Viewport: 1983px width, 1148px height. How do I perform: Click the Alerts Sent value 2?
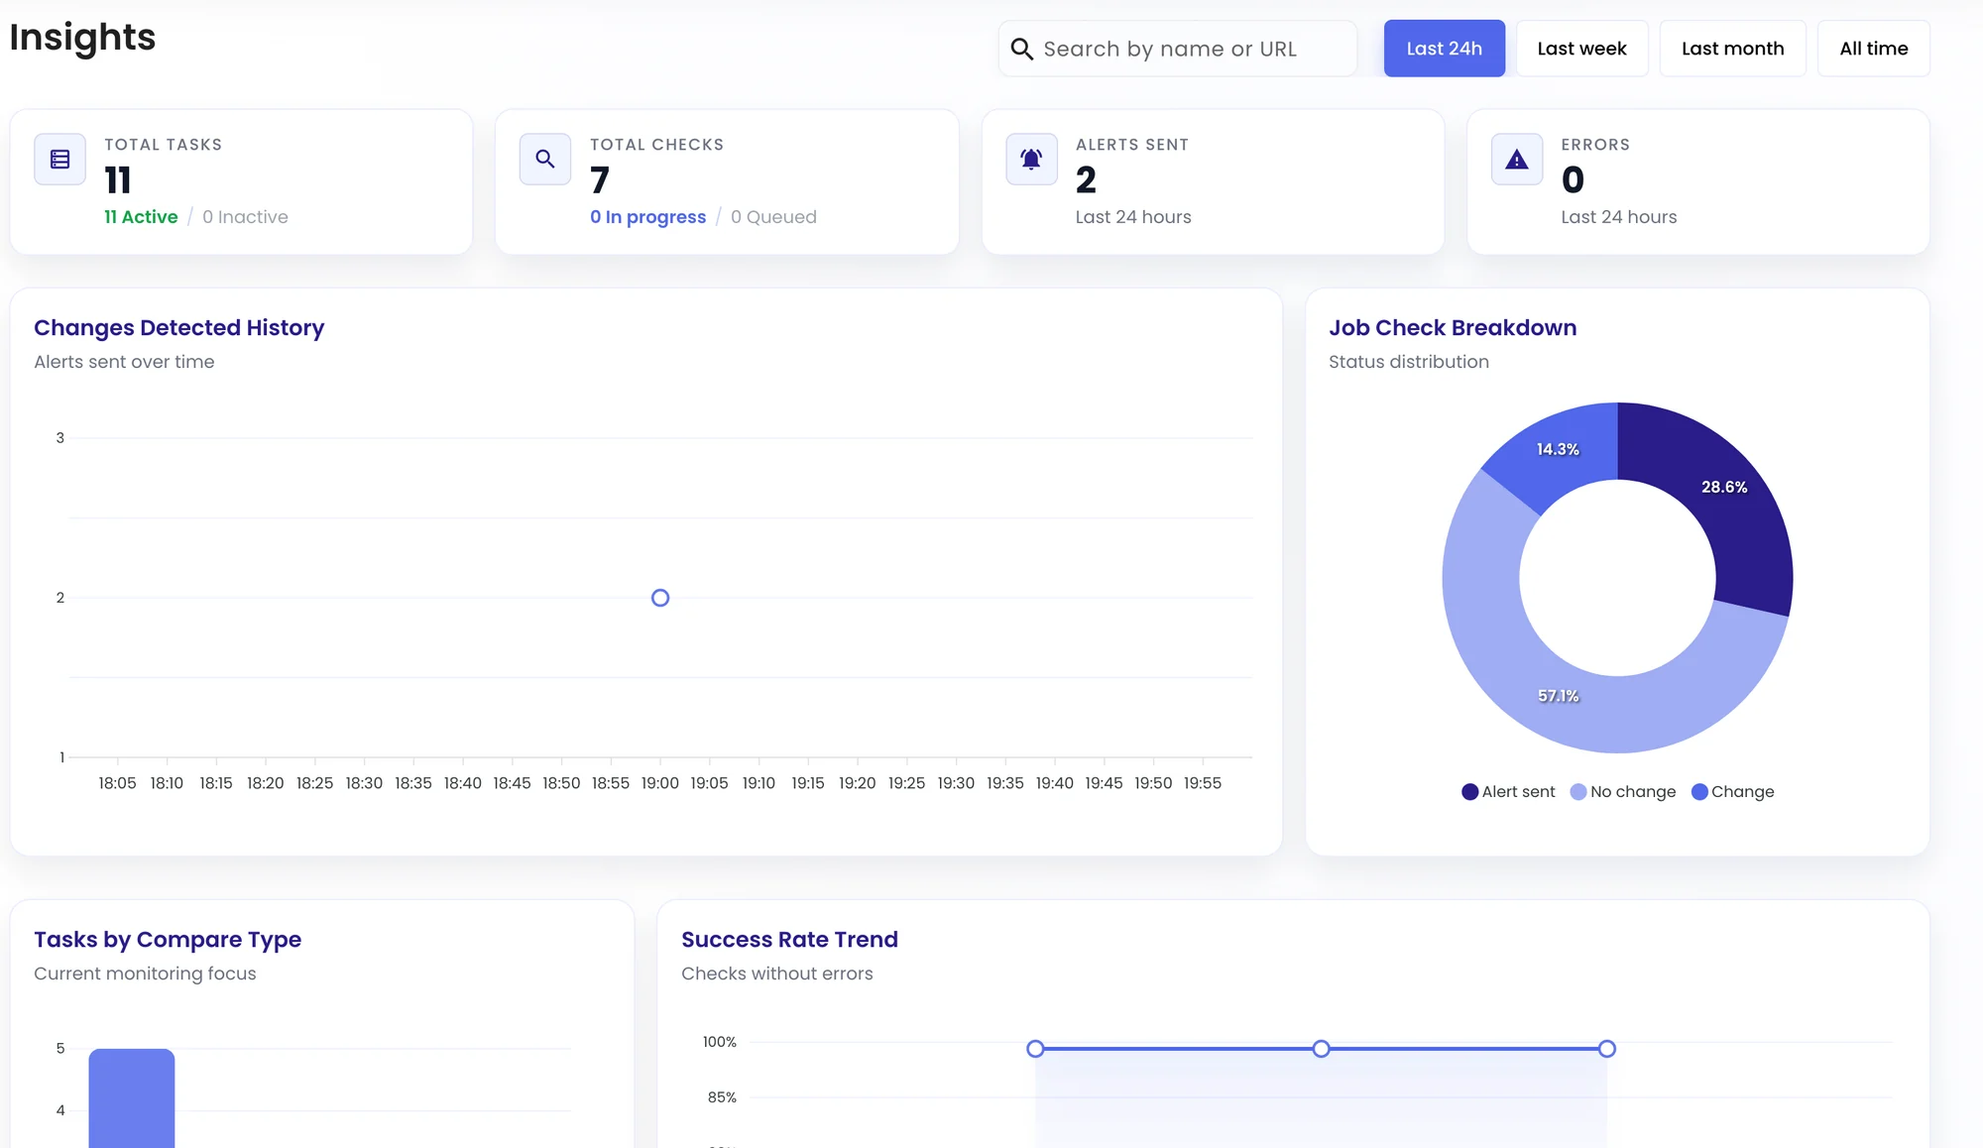click(x=1086, y=179)
